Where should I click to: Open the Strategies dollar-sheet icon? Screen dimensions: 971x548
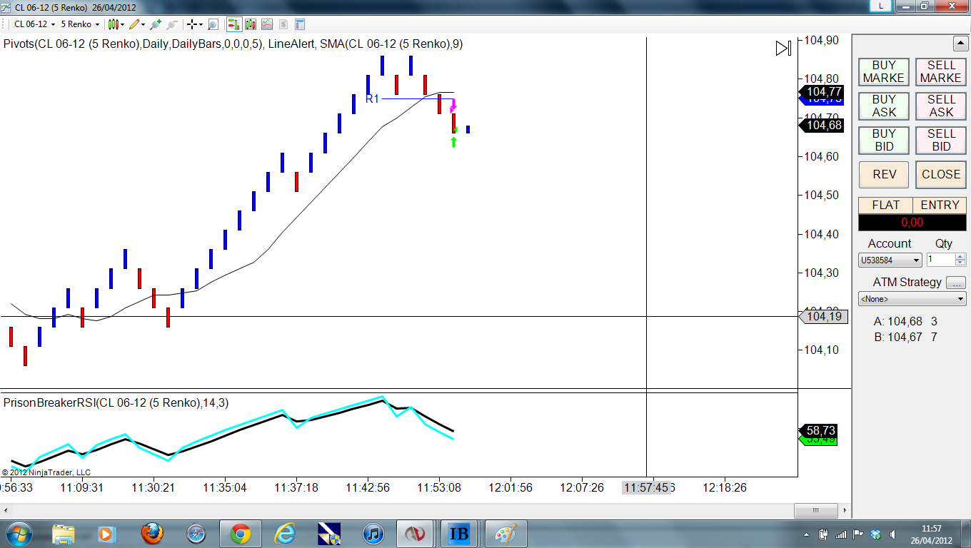coord(283,24)
